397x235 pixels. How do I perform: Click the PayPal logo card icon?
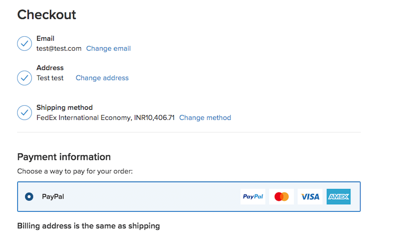(x=253, y=197)
